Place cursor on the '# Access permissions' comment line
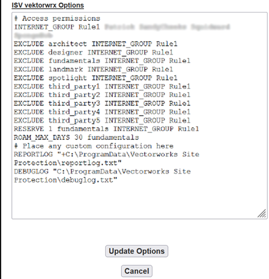The width and height of the screenshot is (269, 279). tap(57, 18)
